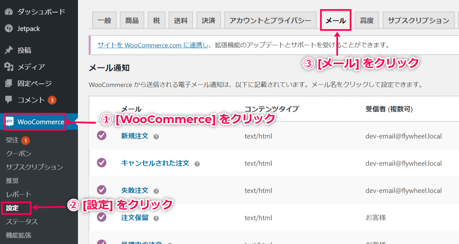Click the help icon next to 失敗注文
The width and height of the screenshot is (459, 244).
(x=156, y=191)
